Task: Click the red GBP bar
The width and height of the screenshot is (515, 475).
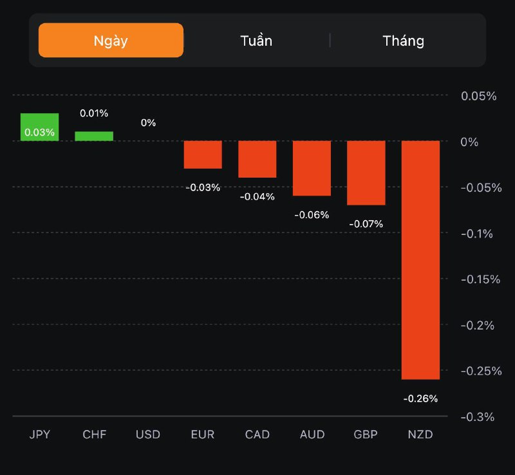Action: click(x=366, y=172)
